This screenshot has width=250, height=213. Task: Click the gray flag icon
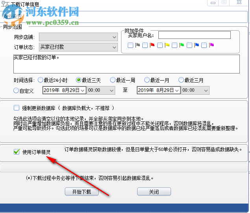click(138, 45)
